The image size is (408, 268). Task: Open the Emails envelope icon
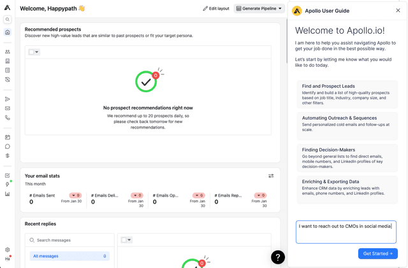(7, 108)
